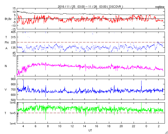Click the '22' hour label on the time axis

[134, 126]
